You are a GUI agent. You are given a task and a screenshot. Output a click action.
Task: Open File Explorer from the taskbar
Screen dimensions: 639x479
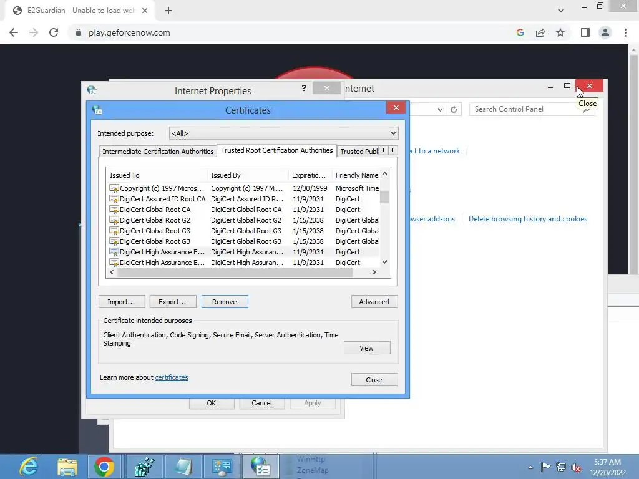67,467
